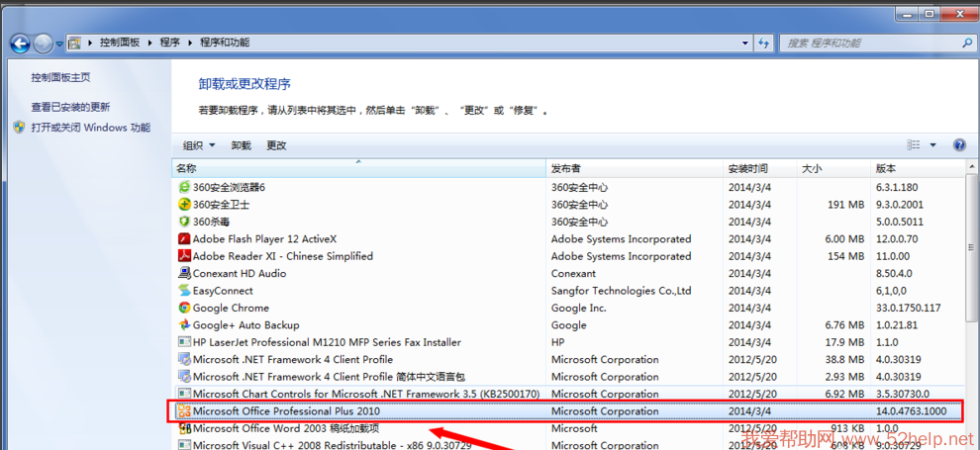The width and height of the screenshot is (980, 450).
Task: Click 打开或关闭 Windows 功能 link
Action: (x=90, y=128)
